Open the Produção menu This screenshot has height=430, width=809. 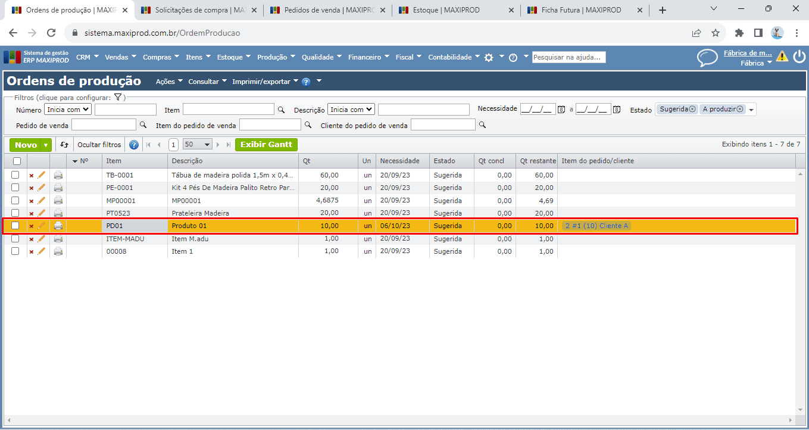coord(276,57)
